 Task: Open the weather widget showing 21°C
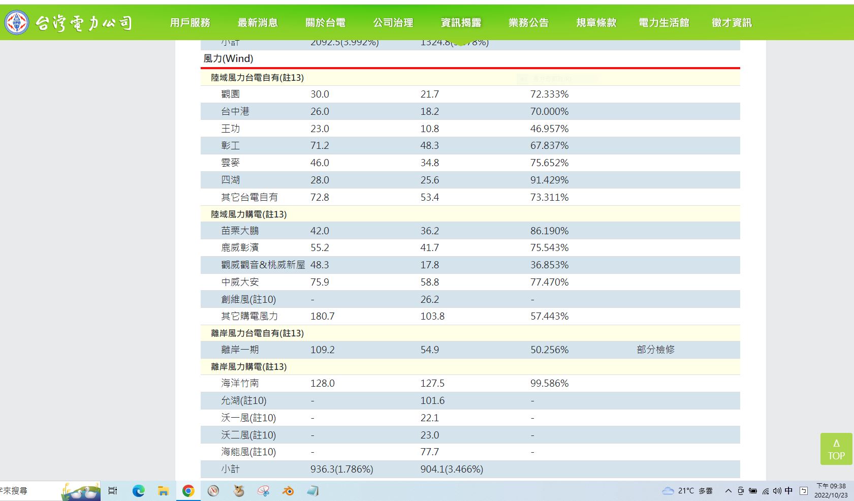[x=687, y=491]
